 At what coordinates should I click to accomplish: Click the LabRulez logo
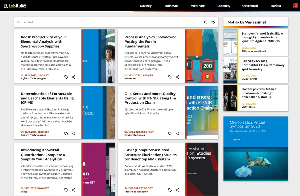tap(15, 6)
